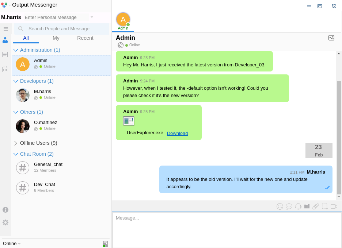Focus Search People and Message field
This screenshot has width=342, height=248.
(61, 29)
